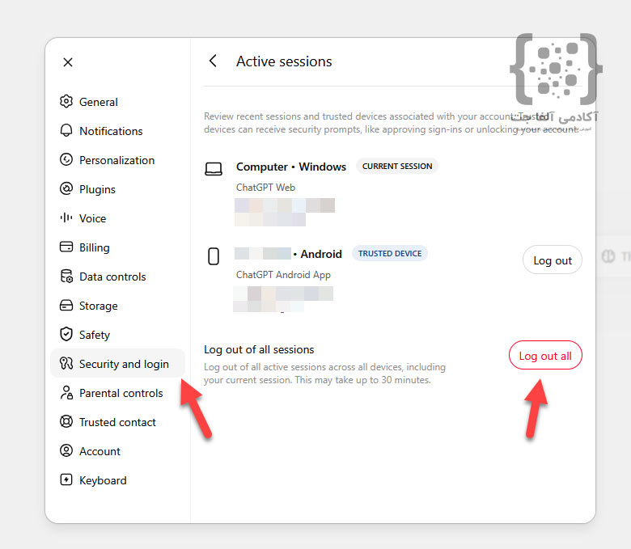The width and height of the screenshot is (631, 549).
Task: Click the Safety shield icon
Action: 66,334
